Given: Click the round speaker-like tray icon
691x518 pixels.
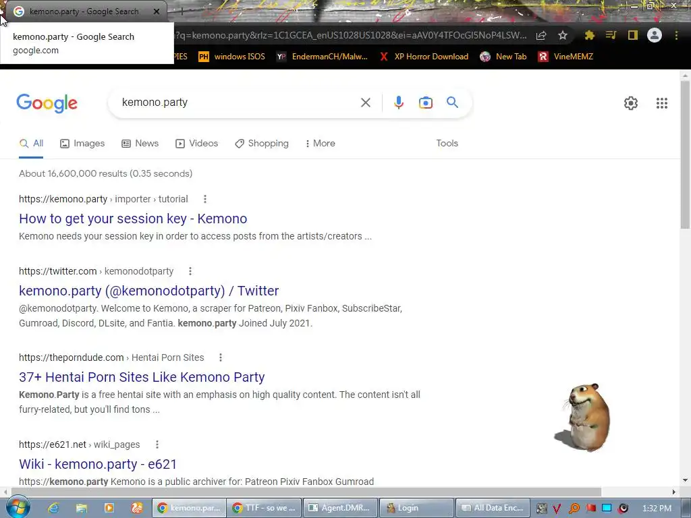Looking at the screenshot, I should point(624,509).
